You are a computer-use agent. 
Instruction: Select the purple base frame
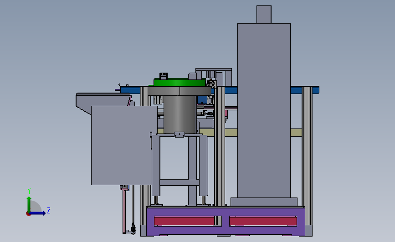226,221
